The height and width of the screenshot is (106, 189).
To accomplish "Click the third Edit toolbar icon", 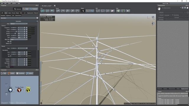I will (x=107, y=11).
